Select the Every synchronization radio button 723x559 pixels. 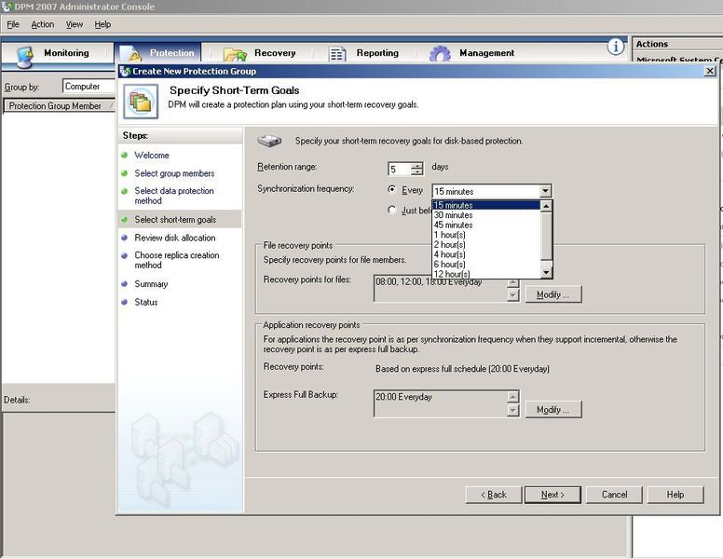point(392,189)
